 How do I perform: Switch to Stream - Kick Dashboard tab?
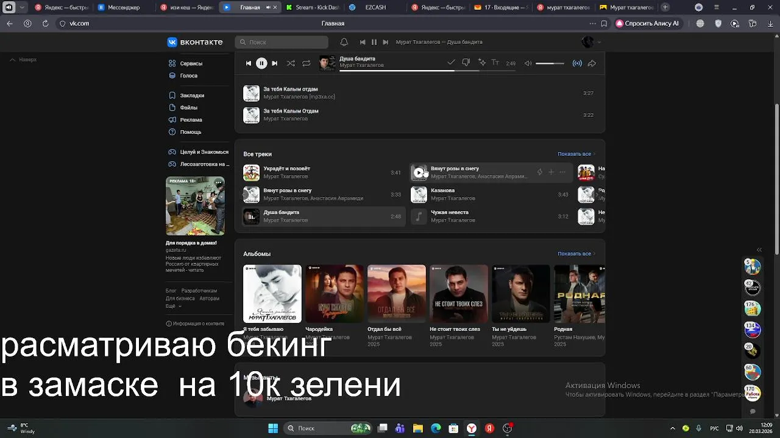312,7
